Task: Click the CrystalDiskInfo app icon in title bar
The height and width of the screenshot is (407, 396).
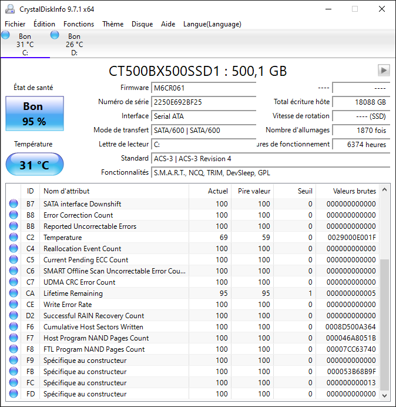Action: coord(10,9)
